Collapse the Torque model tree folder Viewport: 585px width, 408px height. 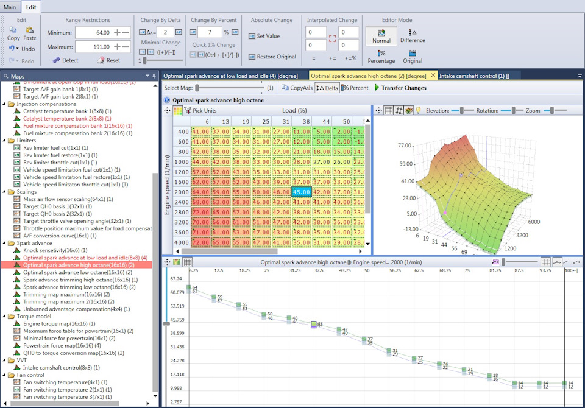pyautogui.click(x=5, y=316)
